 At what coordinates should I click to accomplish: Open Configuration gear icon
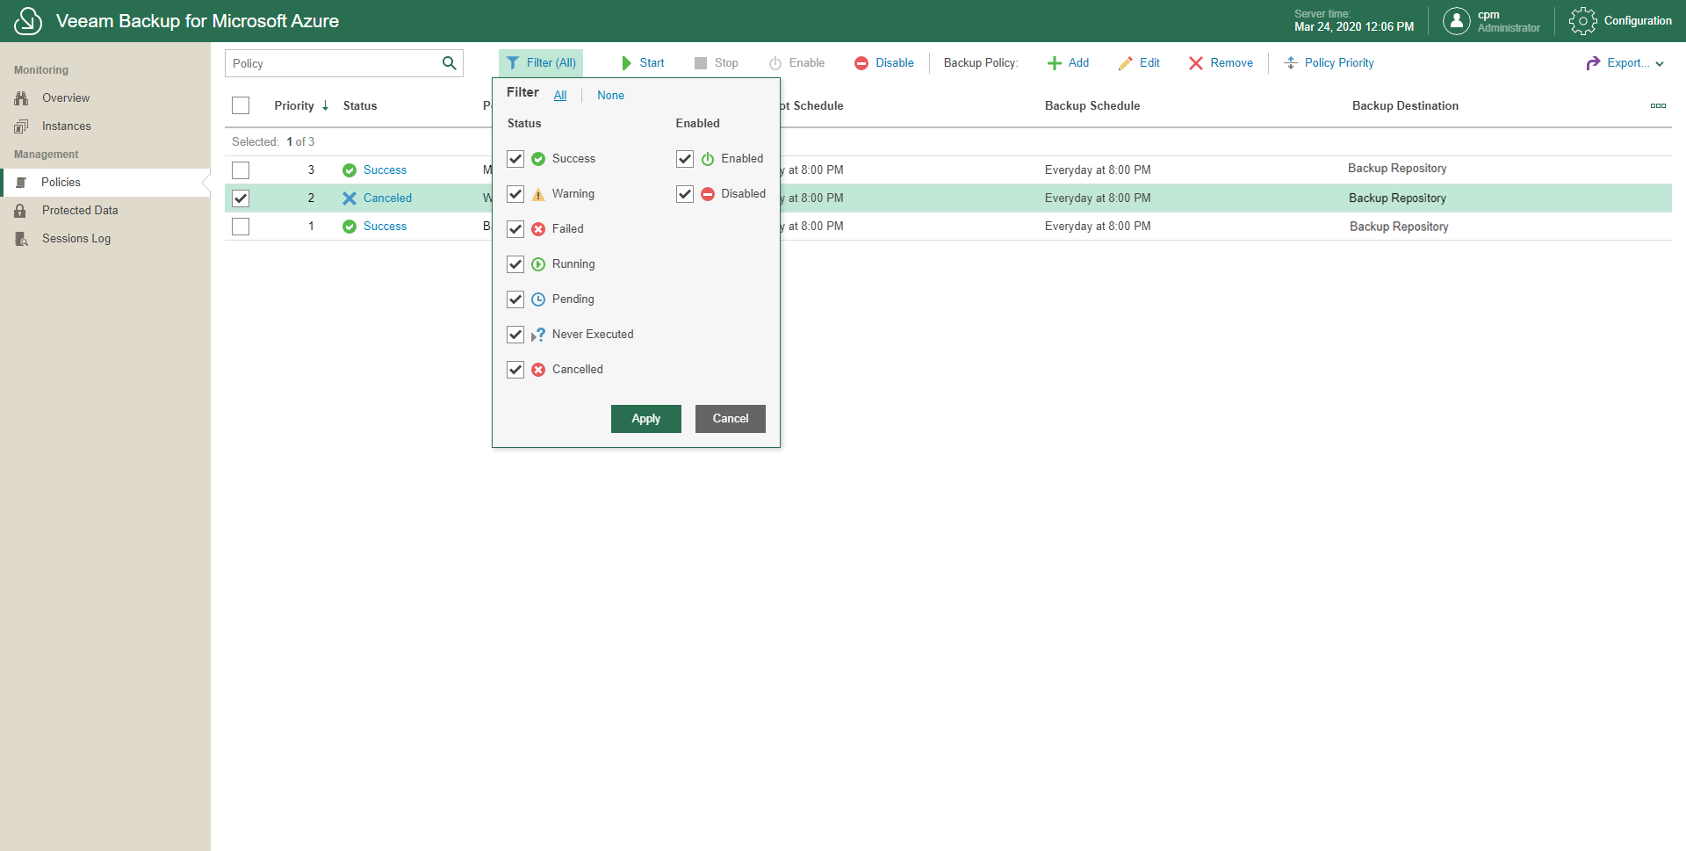(1582, 21)
